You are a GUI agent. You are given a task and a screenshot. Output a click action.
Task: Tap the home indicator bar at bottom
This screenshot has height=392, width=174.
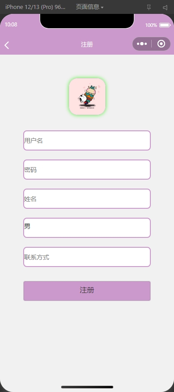pyautogui.click(x=87, y=387)
